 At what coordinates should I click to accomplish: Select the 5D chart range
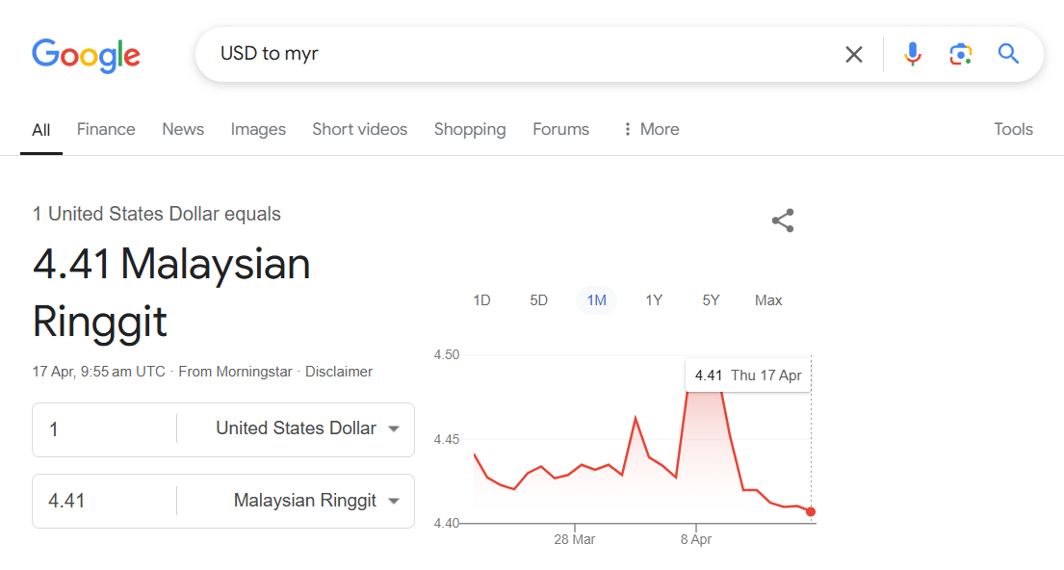(538, 300)
